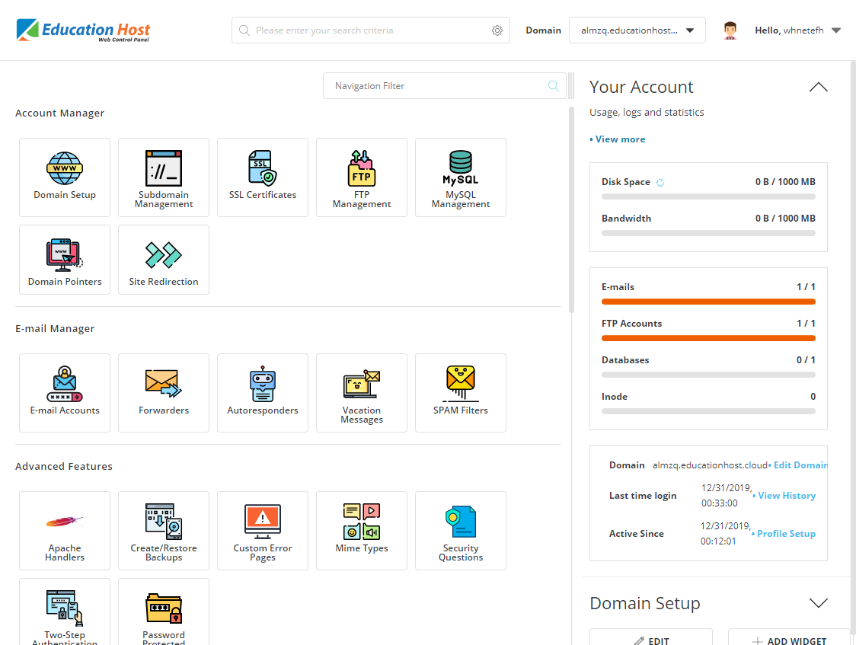Open Apache Handlers
This screenshot has width=856, height=645.
click(x=65, y=531)
